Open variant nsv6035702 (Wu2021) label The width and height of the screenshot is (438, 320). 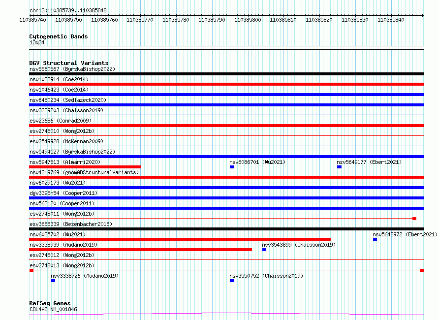[58, 234]
